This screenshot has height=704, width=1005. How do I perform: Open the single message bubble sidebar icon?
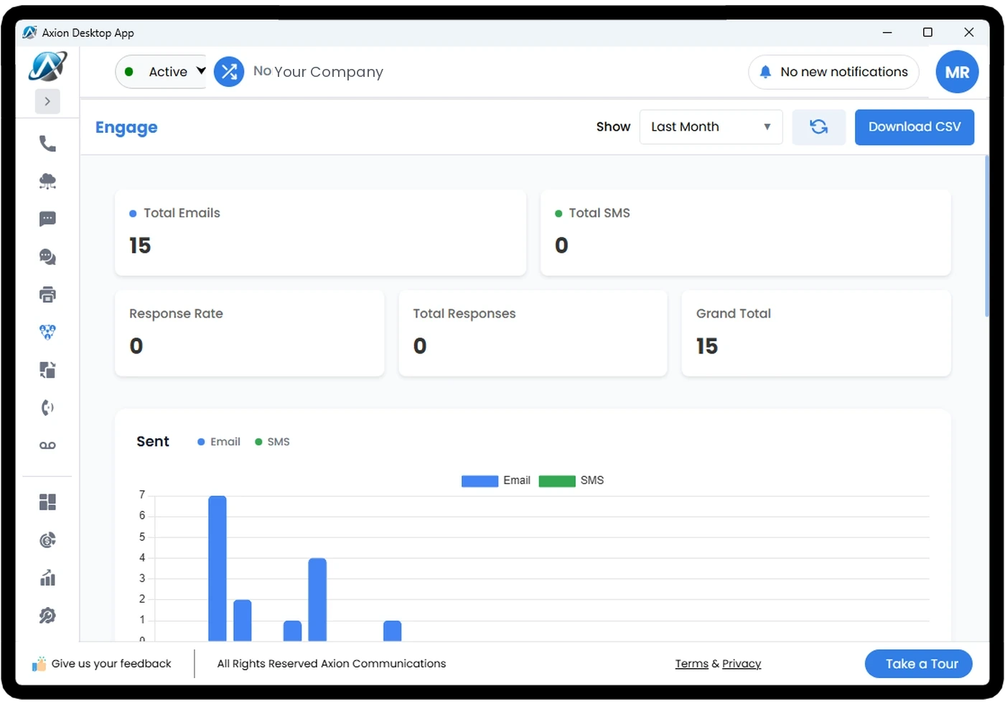(x=47, y=219)
